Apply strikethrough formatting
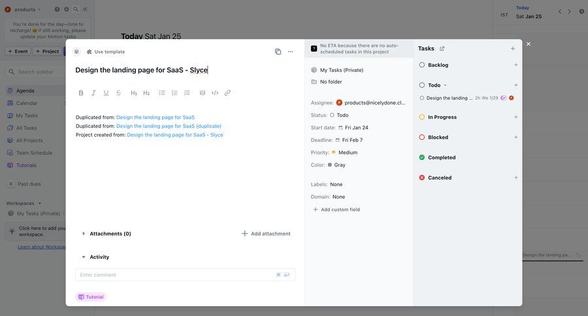Viewport: 588px width, 316px height. (118, 93)
